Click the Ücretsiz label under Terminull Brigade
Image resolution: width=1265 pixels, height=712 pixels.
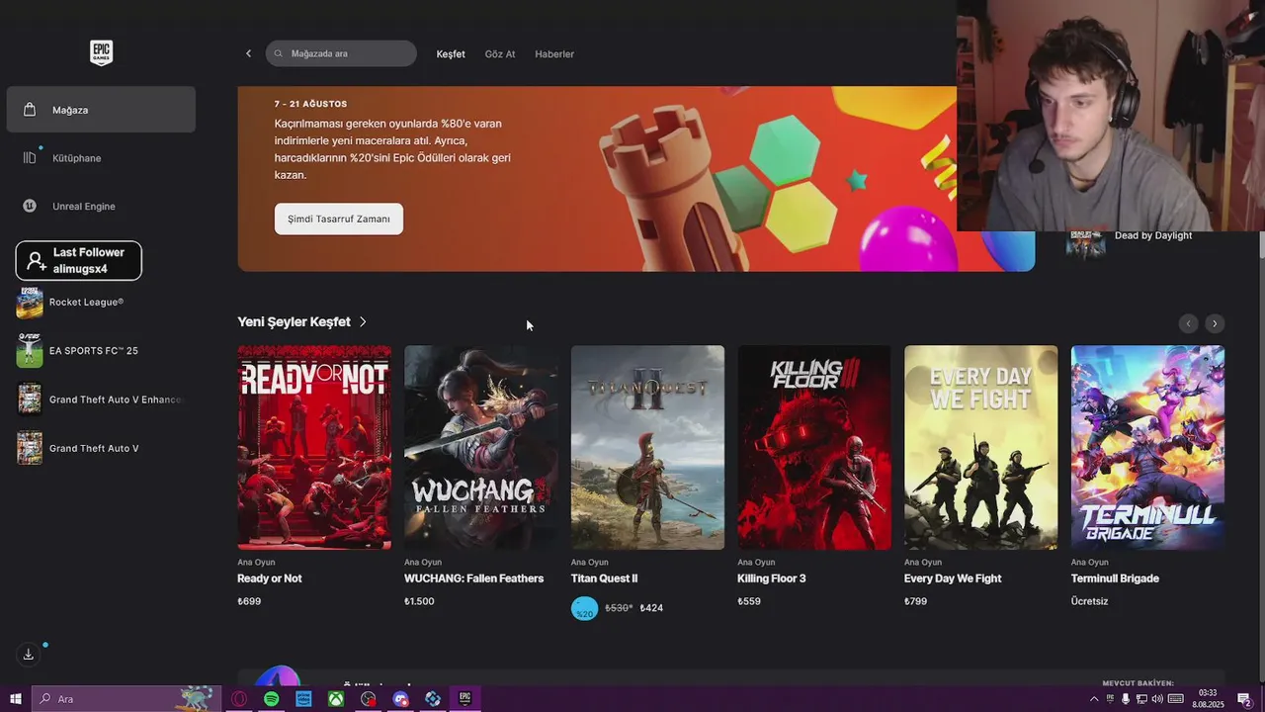pos(1089,601)
